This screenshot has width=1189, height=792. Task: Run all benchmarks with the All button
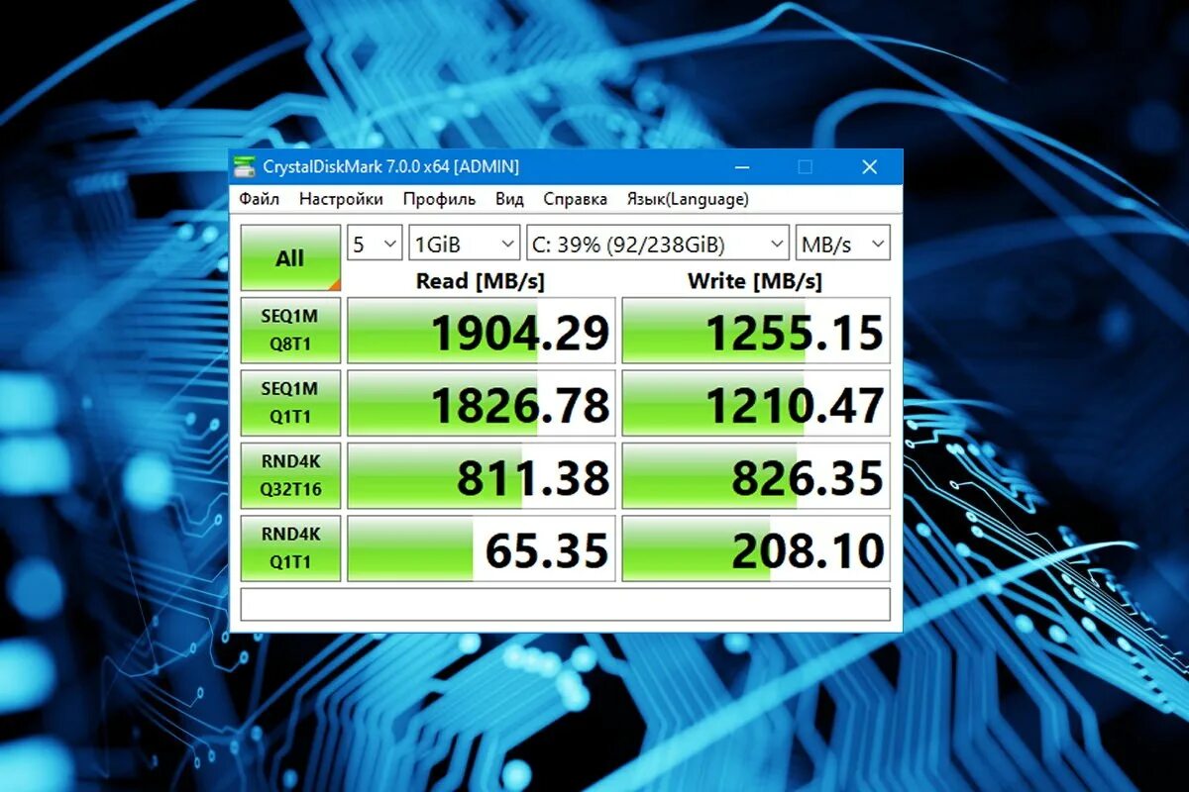pos(290,258)
